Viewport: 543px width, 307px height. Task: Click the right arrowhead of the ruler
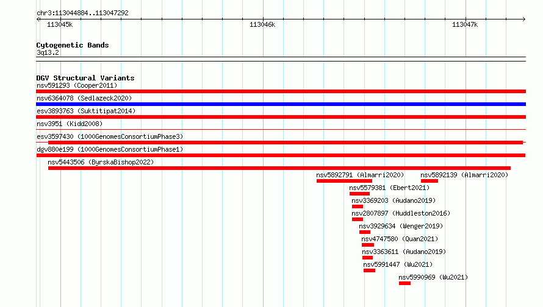(524, 19)
